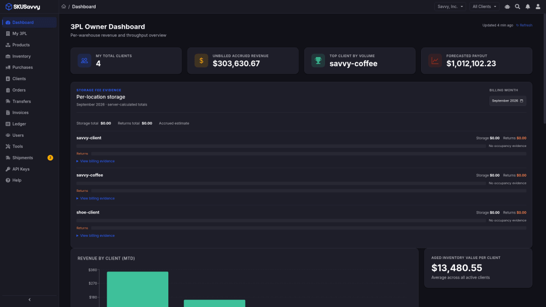Click the $1,012,102.23 forecasted payout value
Image resolution: width=546 pixels, height=307 pixels.
click(471, 64)
